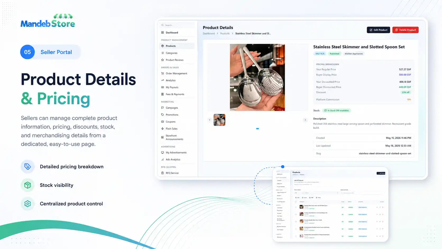Screen dimensions: 442x249
Task: Click the RFQ Service clipboard icon
Action: tap(162, 173)
